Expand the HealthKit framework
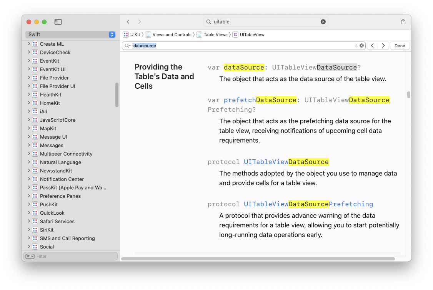This screenshot has height=290, width=433. tap(29, 94)
